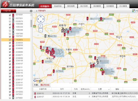Viewport: 138px width, 101px height.
Task: Click vehicle marker labeled 2310241 on map
Action: 43,62
